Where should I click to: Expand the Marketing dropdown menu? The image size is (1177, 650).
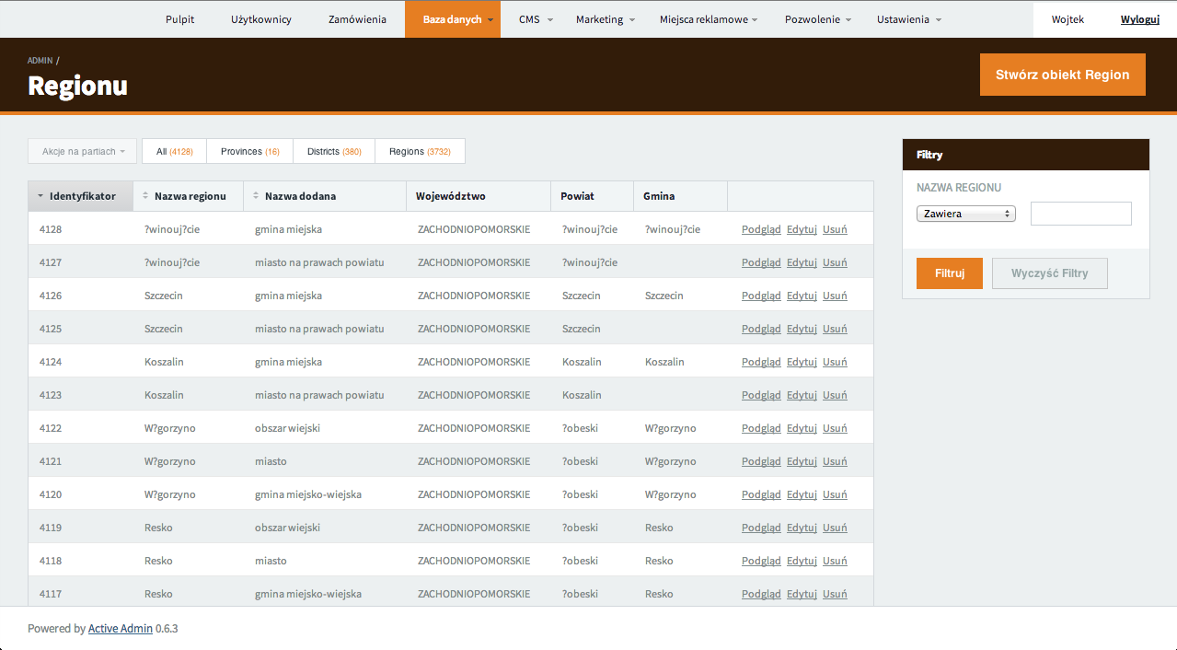(x=606, y=19)
